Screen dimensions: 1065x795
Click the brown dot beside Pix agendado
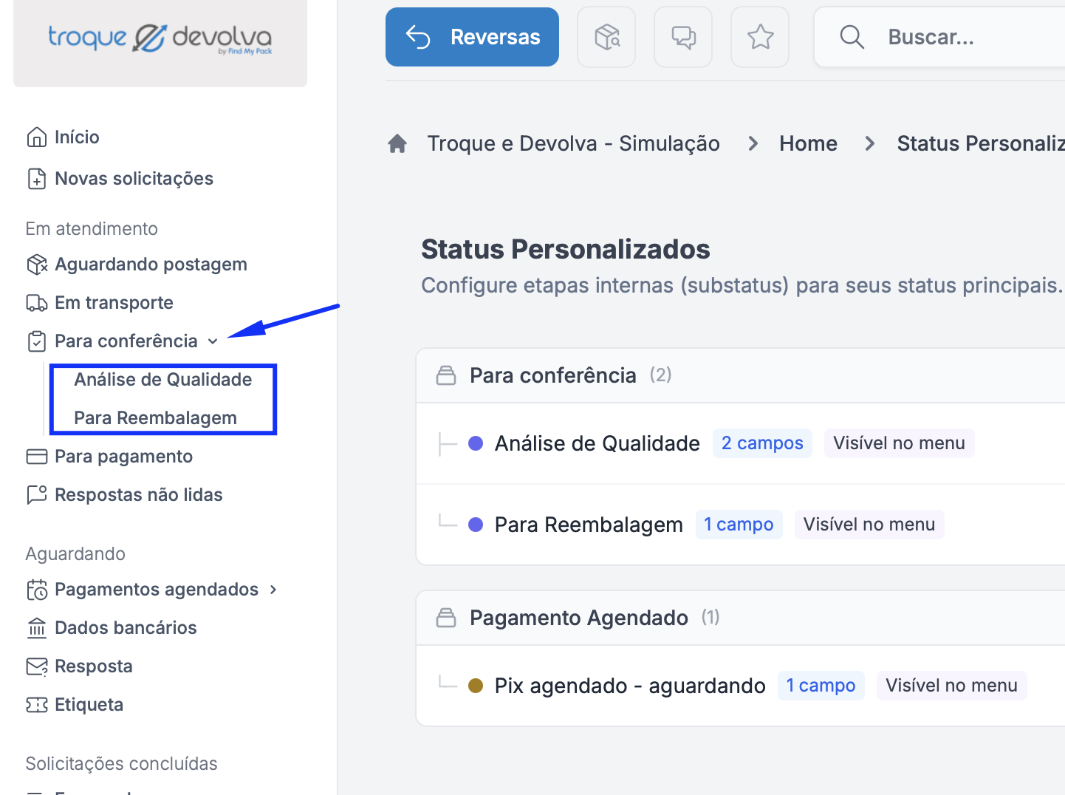tap(476, 686)
